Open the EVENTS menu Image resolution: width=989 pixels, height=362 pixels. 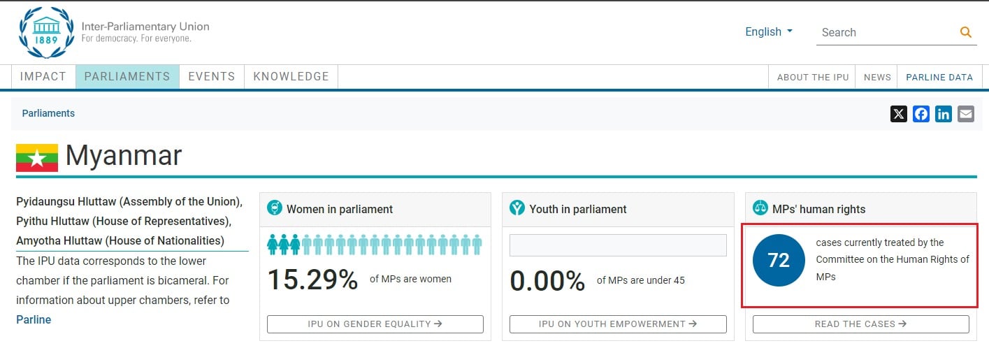[x=212, y=77]
